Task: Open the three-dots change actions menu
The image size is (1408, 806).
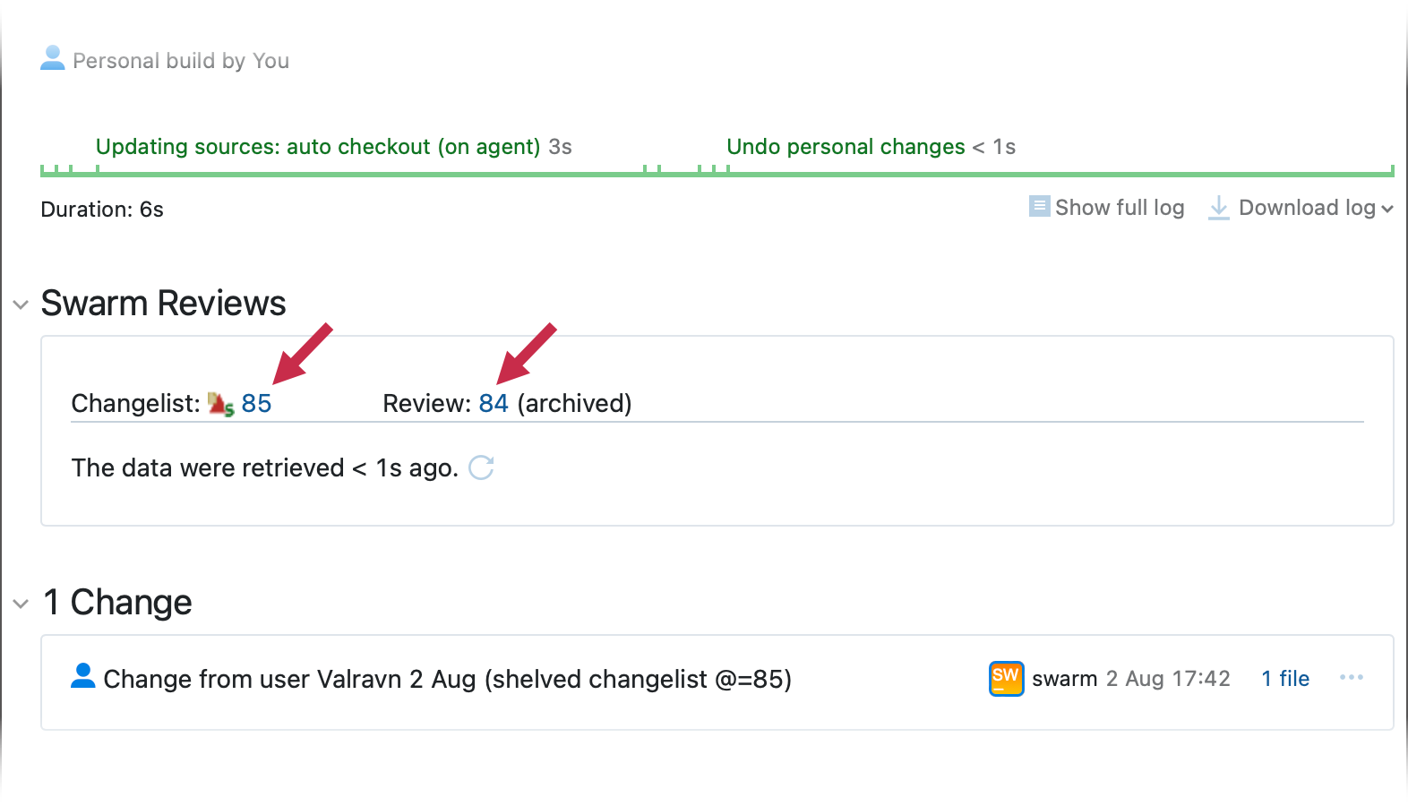Action: [x=1352, y=678]
